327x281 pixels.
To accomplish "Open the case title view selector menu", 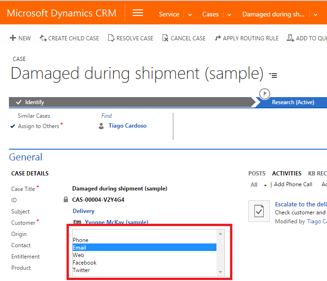I will (x=273, y=75).
